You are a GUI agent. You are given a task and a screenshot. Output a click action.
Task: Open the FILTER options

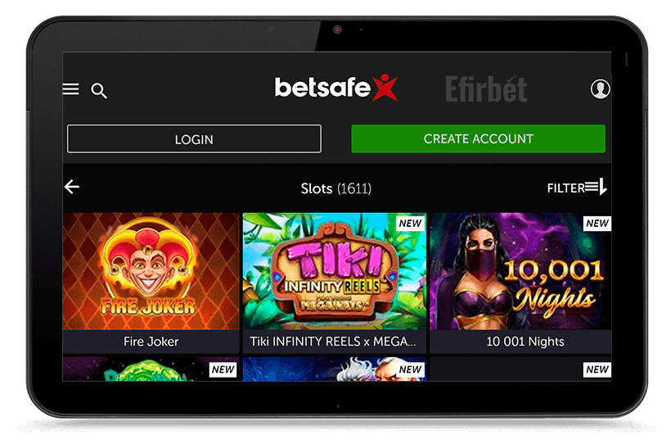pos(565,188)
